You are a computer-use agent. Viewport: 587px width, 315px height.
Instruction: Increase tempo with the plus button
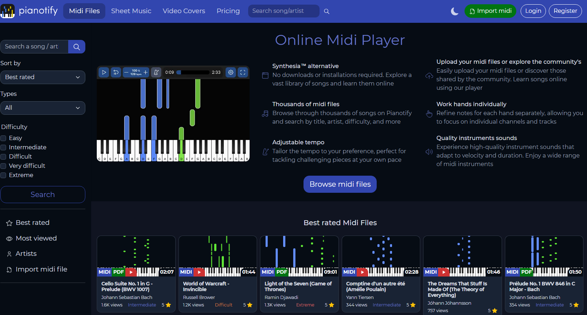[x=146, y=72]
